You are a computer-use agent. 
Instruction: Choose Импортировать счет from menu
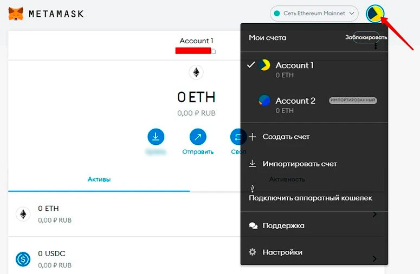(299, 164)
